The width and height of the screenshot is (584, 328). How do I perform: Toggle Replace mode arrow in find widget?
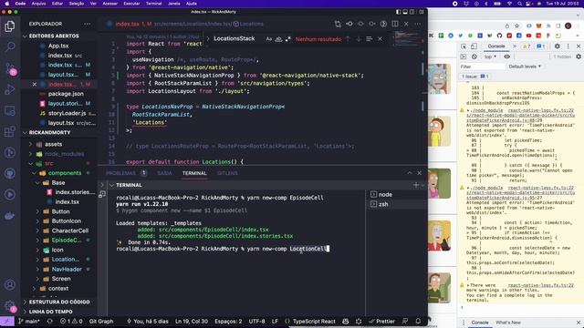[x=208, y=38]
